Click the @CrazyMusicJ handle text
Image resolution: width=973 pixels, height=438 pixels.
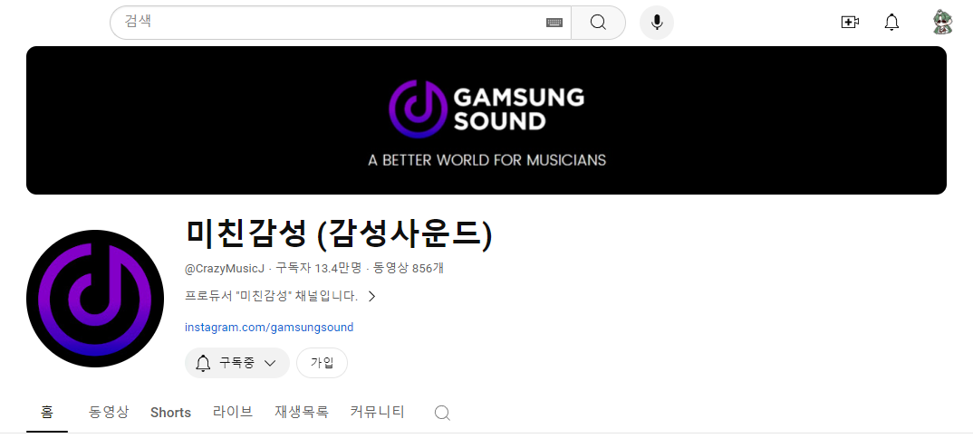point(225,268)
